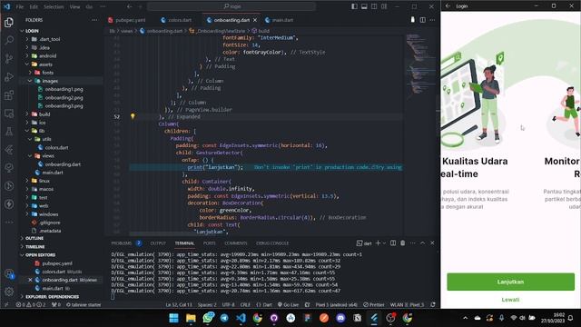This screenshot has height=327, width=581.
Task: Open the Windows Start menu
Action: (x=173, y=318)
